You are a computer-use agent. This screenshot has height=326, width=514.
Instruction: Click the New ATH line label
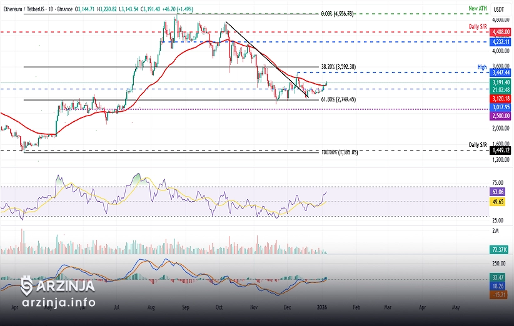pos(477,8)
